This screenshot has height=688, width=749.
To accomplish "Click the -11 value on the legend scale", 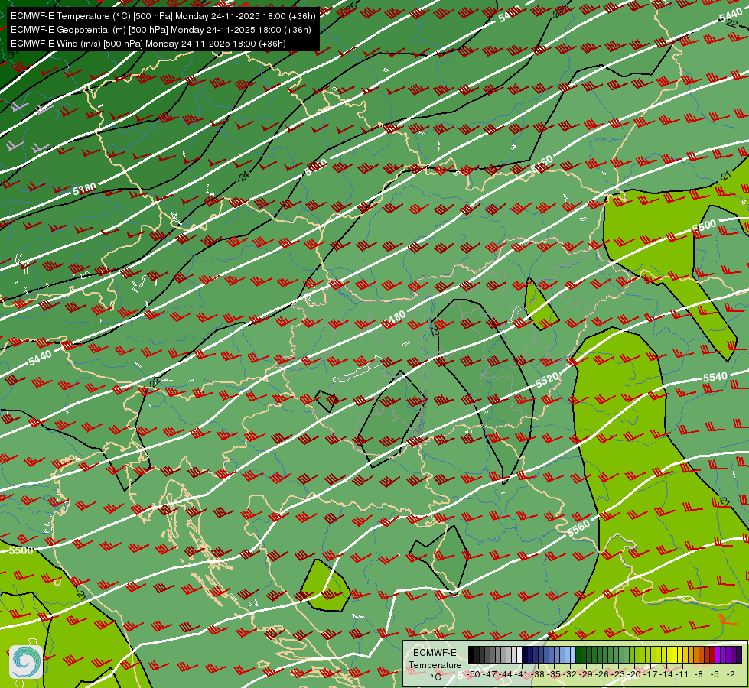I will (x=682, y=674).
